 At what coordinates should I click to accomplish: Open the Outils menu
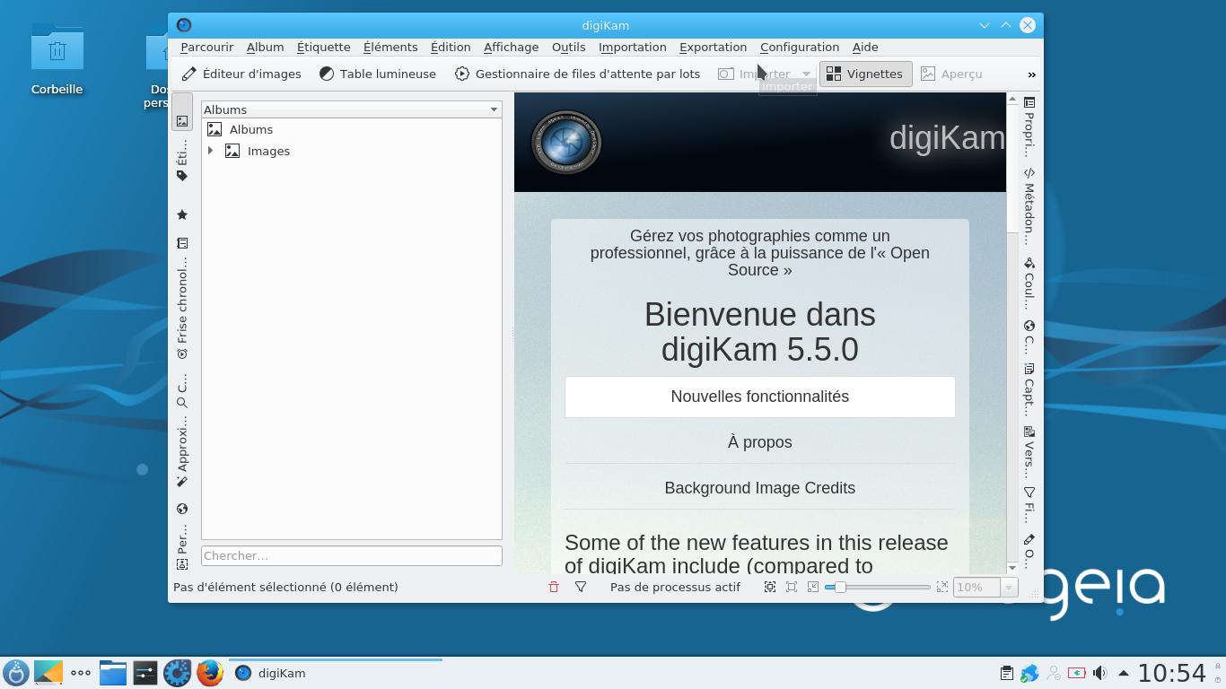coord(568,47)
